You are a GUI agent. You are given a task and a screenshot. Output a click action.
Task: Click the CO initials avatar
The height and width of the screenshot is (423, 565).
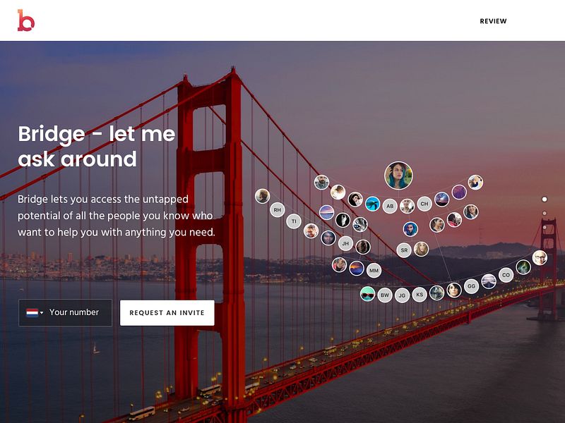[506, 275]
